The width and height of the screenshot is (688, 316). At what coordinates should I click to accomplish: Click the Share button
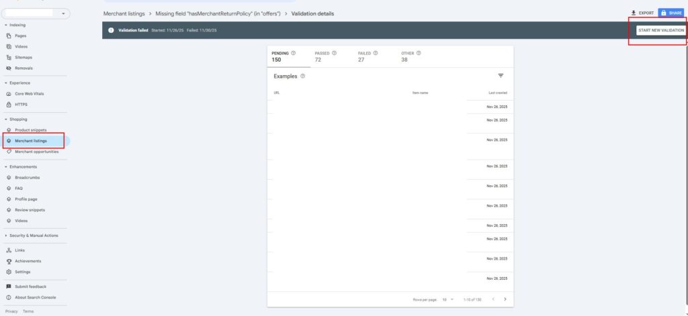coord(671,13)
